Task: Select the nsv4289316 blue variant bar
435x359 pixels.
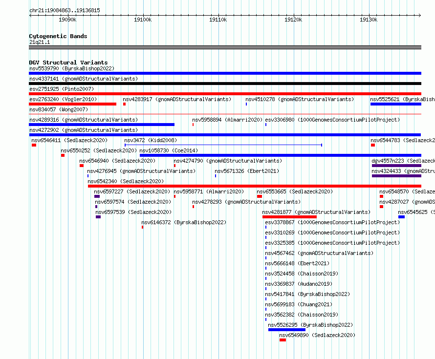Action: click(102, 125)
